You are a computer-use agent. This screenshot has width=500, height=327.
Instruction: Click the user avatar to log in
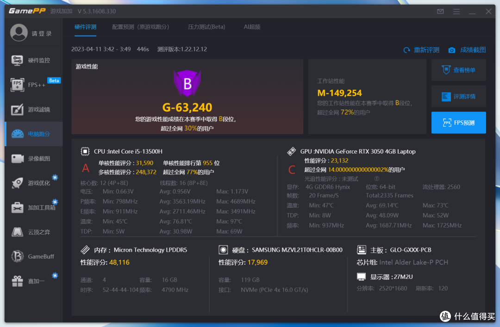pos(19,32)
